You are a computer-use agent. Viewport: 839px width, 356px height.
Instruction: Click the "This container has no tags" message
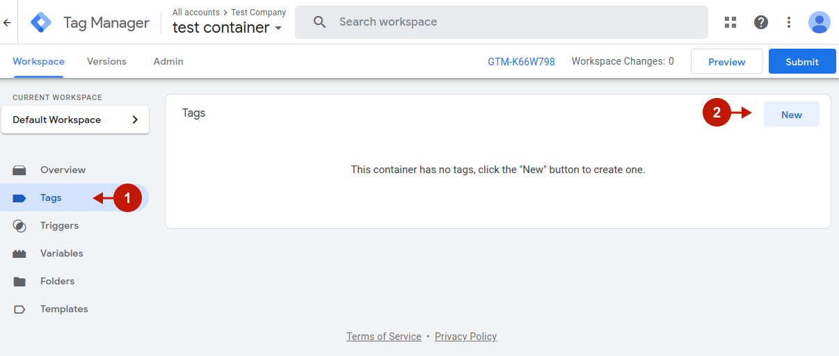(x=498, y=170)
